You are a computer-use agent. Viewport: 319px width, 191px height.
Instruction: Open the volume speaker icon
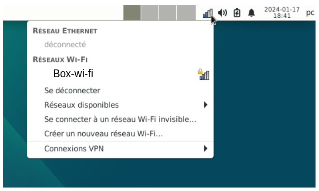pos(222,13)
